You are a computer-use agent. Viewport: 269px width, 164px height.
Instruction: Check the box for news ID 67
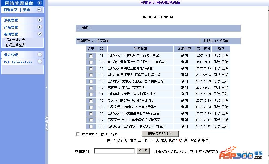coord(91,120)
